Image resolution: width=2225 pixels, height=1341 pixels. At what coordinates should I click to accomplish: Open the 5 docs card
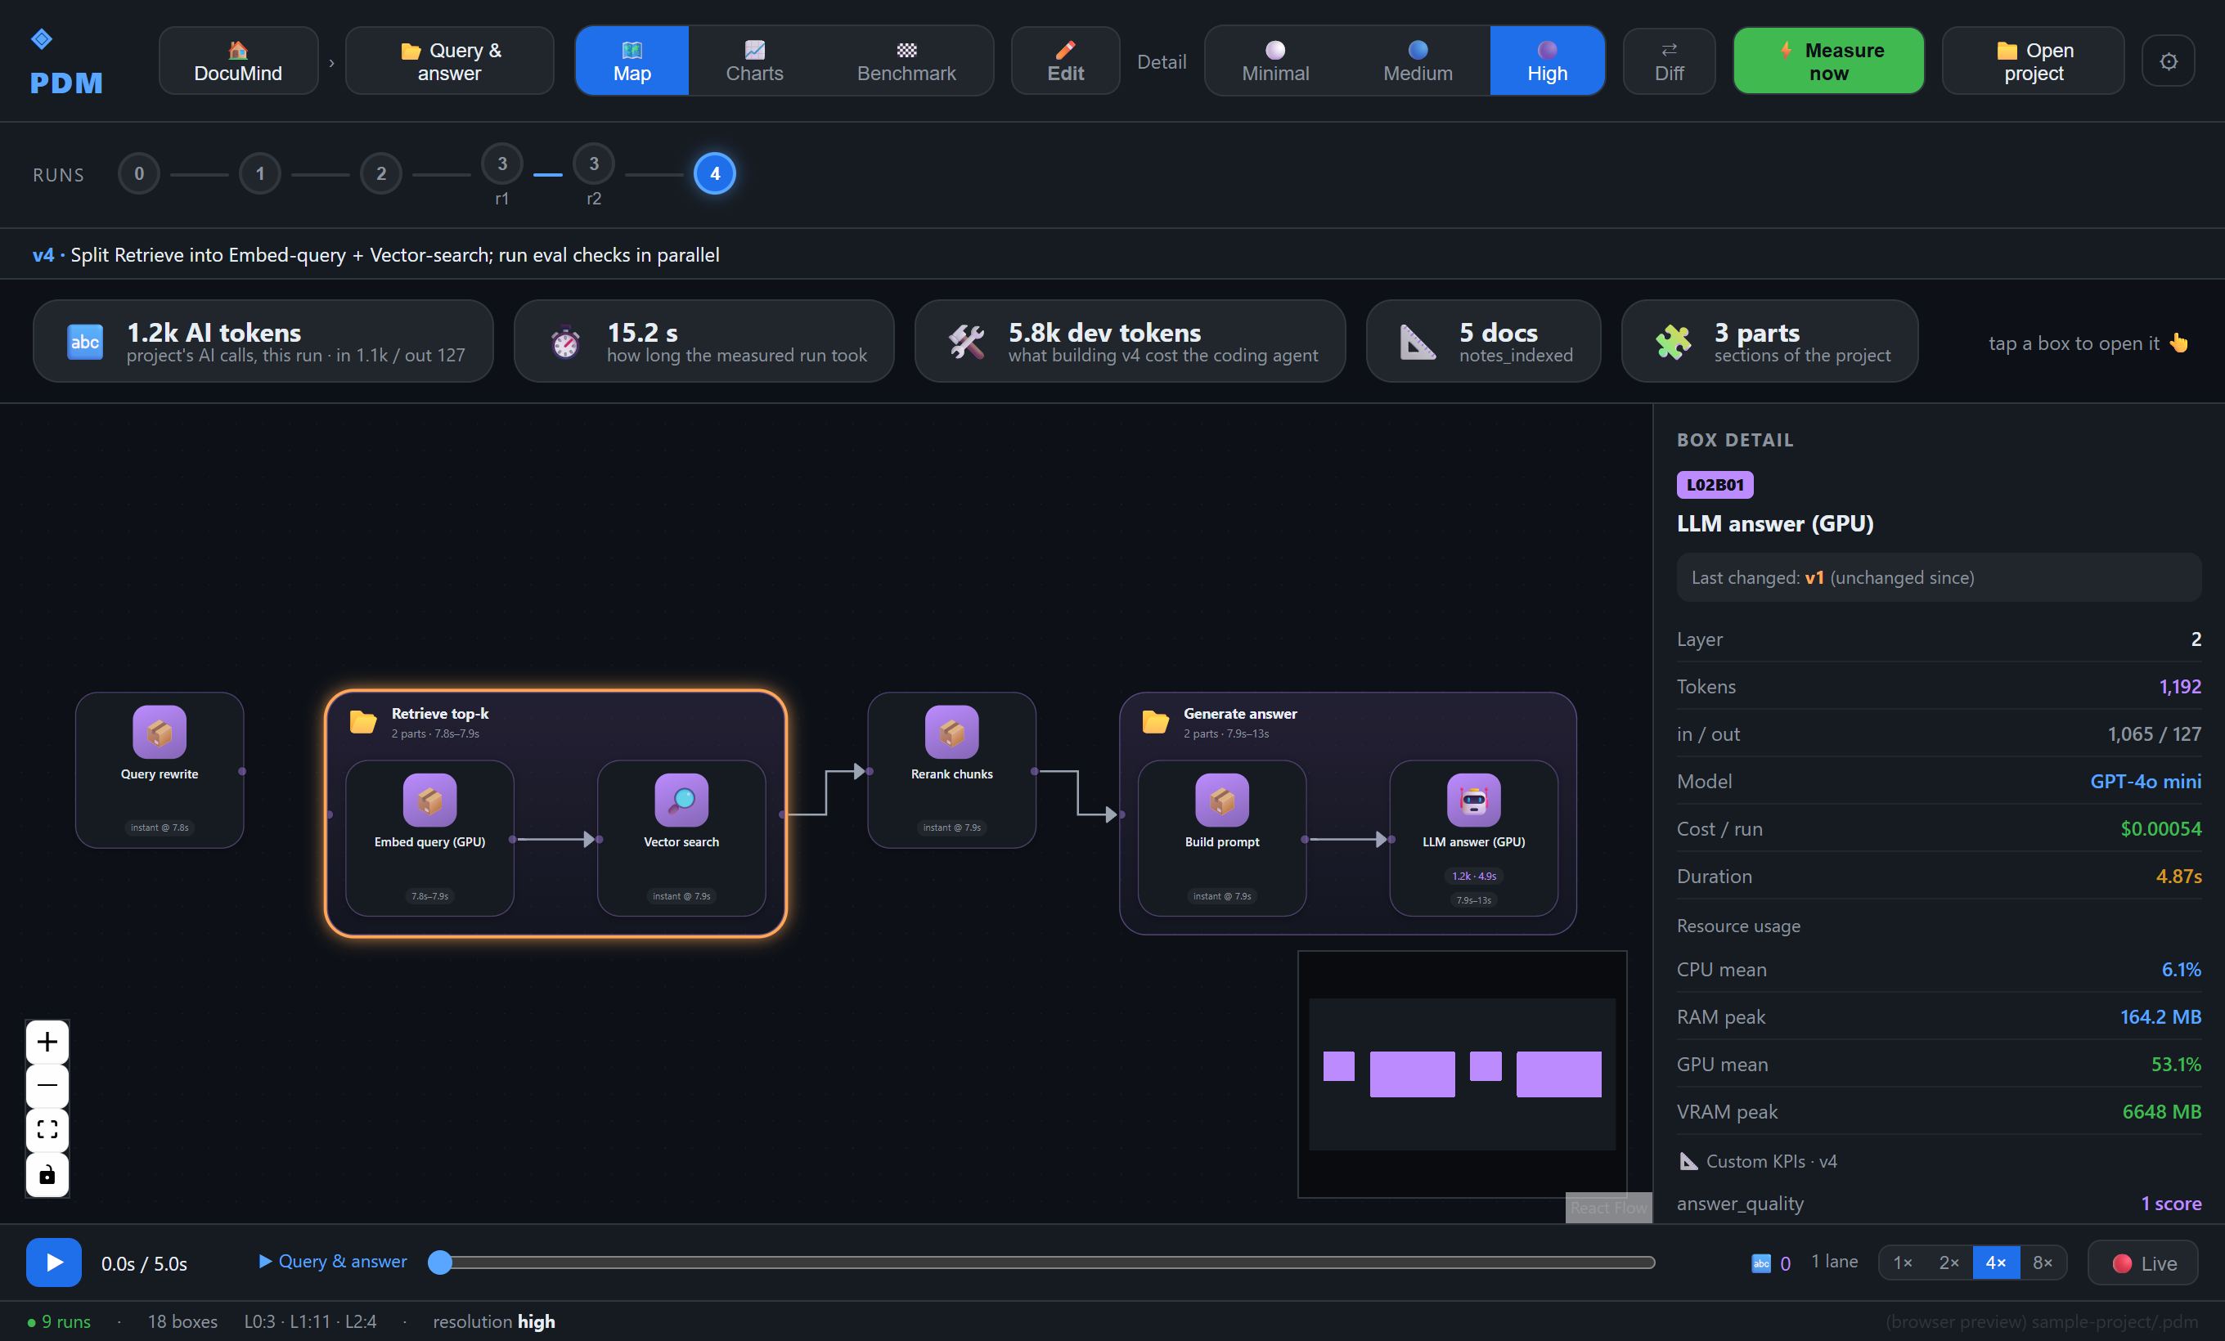tap(1484, 342)
